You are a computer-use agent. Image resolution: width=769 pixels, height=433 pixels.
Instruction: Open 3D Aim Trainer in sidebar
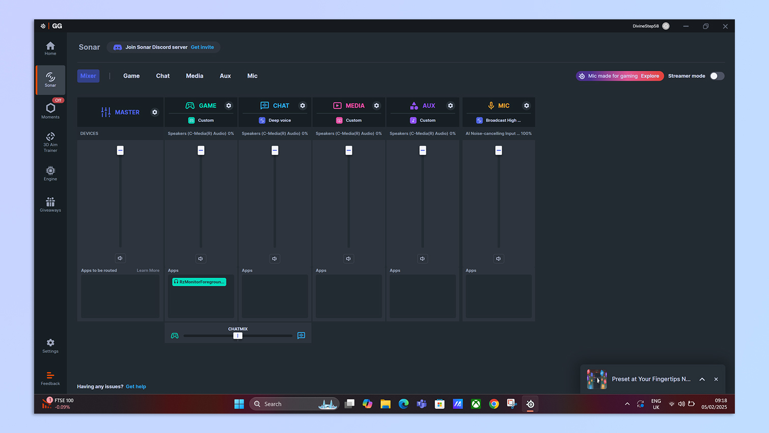point(50,142)
